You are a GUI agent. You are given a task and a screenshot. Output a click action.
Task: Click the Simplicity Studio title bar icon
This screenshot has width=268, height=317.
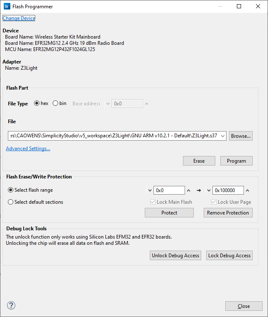(x=7, y=7)
